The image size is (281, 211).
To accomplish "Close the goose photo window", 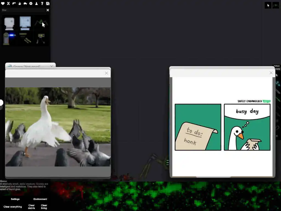I will (106, 73).
